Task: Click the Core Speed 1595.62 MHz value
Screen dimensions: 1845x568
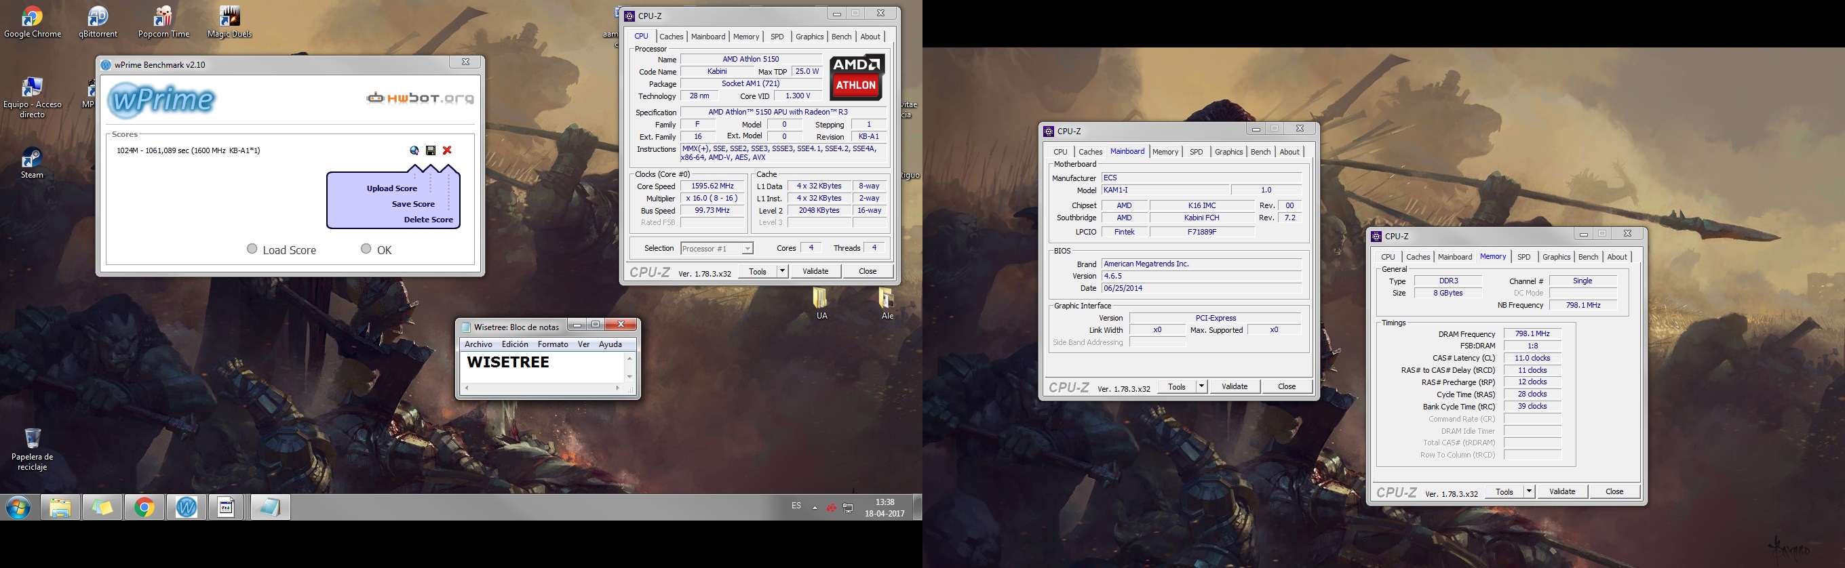Action: pyautogui.click(x=712, y=186)
